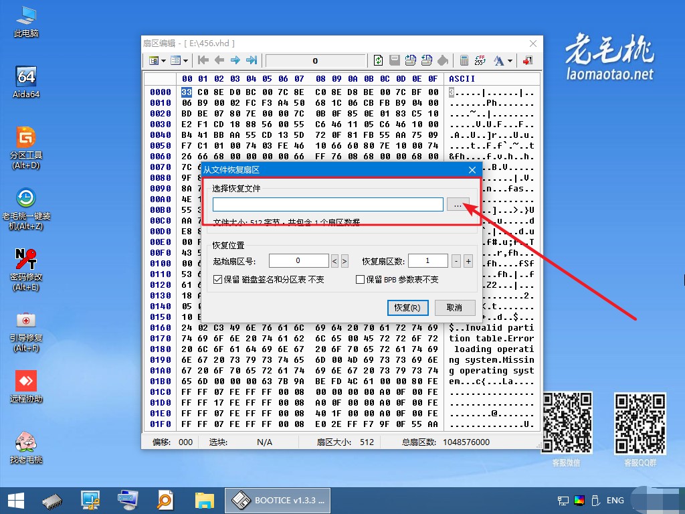
Task: Click the browse '...' button
Action: 458,205
